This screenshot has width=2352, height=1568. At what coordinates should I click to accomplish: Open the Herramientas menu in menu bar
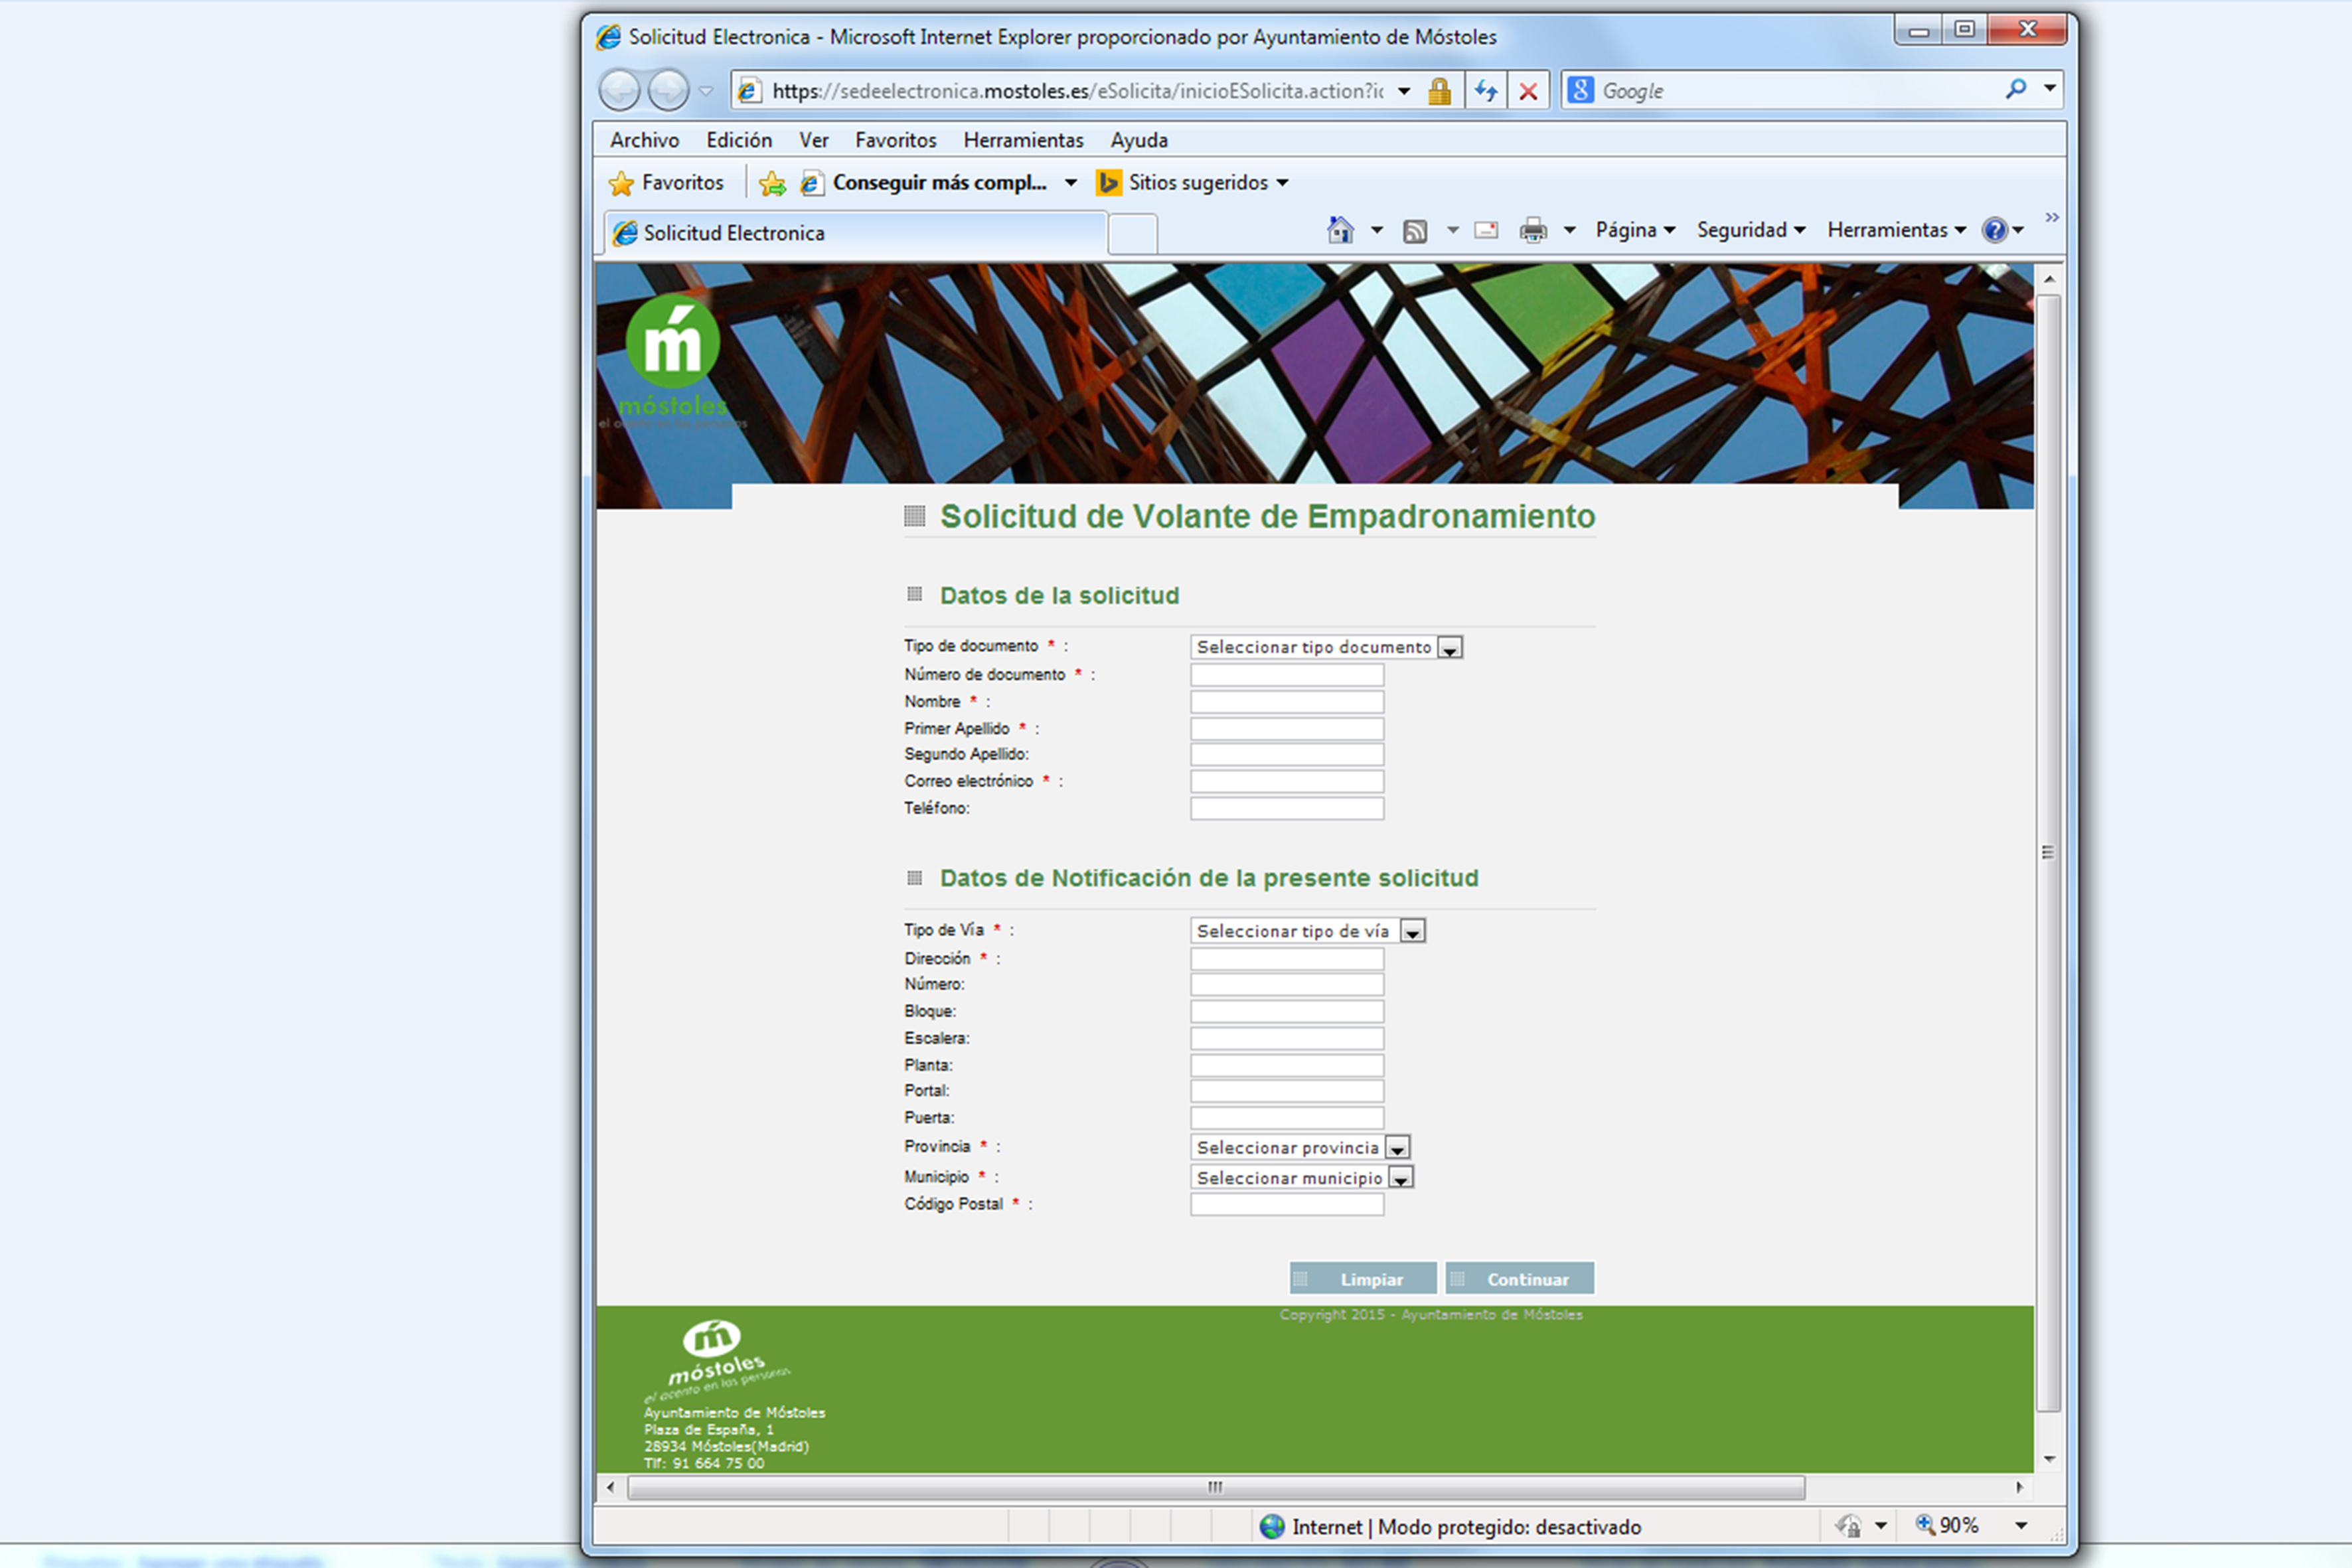(1023, 140)
